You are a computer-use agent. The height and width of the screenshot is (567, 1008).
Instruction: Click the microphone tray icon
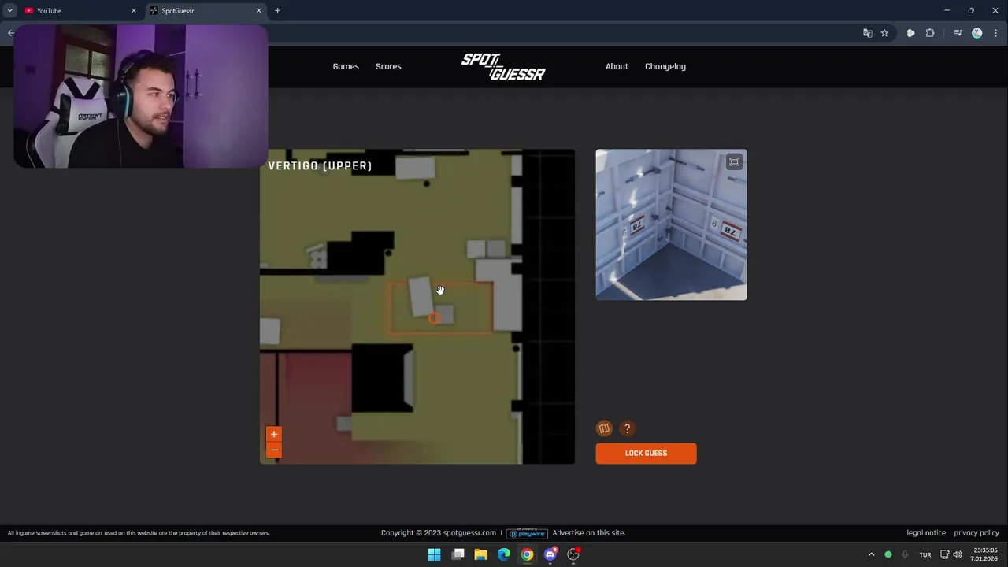(x=905, y=554)
